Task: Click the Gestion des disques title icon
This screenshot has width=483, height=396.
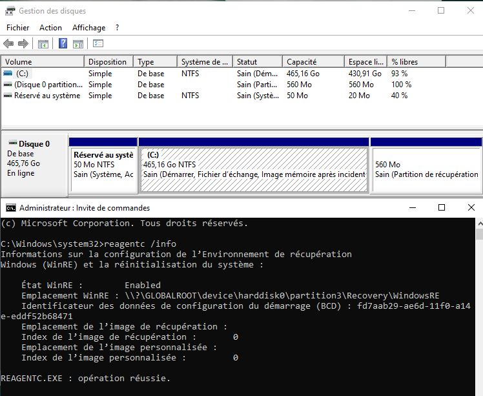Action: pyautogui.click(x=10, y=11)
